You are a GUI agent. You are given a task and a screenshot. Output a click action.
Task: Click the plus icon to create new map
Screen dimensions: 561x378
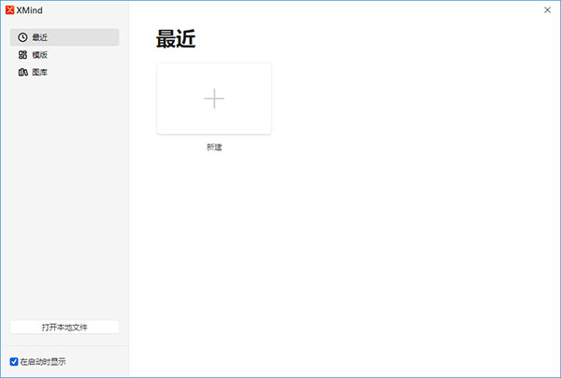[214, 98]
